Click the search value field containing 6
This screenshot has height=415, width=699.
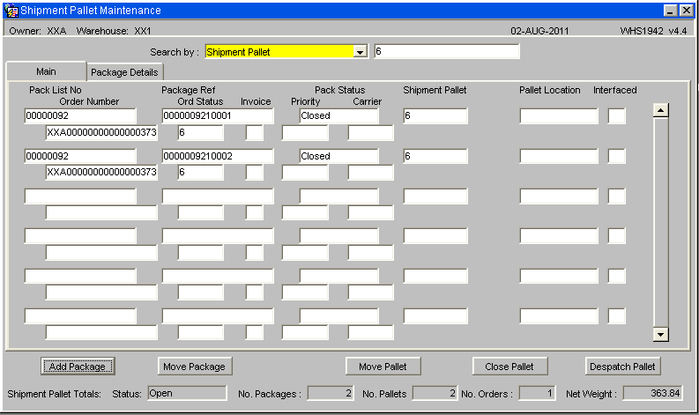(x=447, y=51)
